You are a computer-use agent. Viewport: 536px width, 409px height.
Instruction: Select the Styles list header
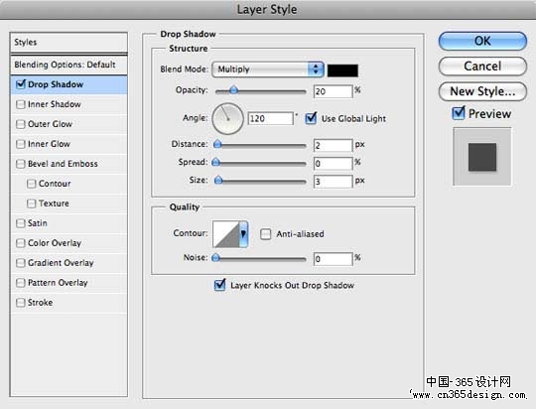tap(68, 43)
